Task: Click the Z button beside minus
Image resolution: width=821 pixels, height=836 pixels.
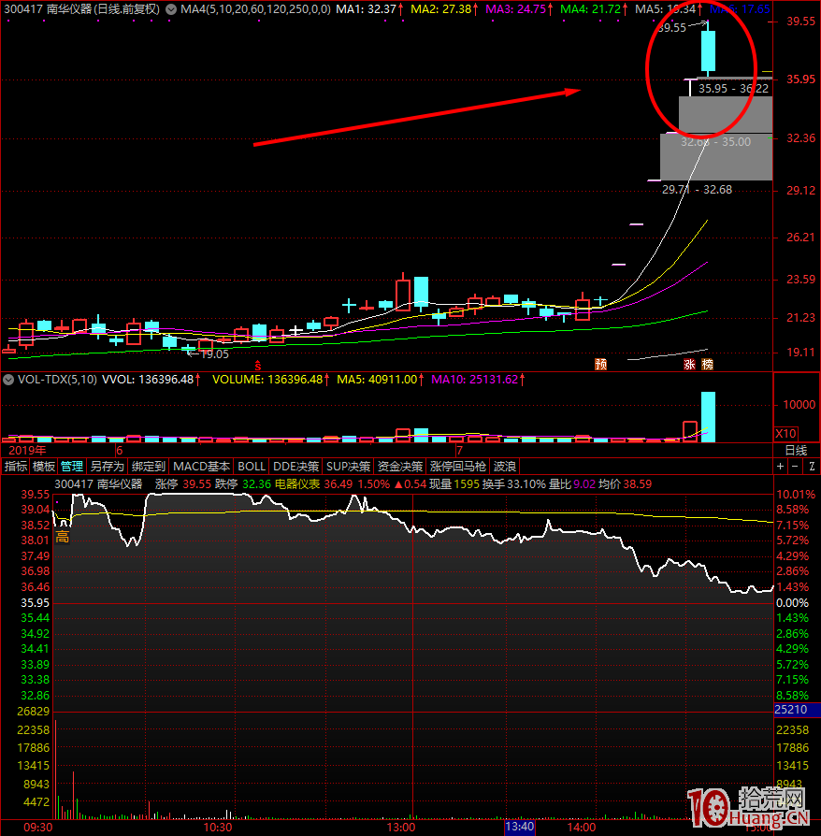Action: tap(812, 467)
